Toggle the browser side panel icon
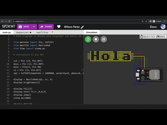 [x=150, y=21]
